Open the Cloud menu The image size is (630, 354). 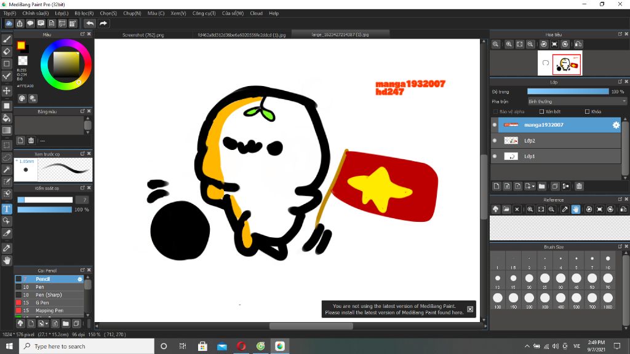pos(256,14)
